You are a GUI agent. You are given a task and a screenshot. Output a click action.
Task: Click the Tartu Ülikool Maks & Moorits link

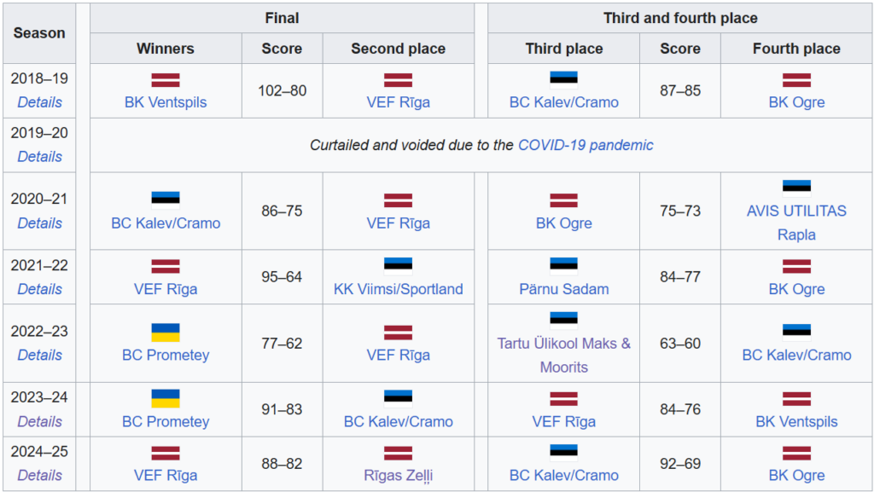(563, 355)
